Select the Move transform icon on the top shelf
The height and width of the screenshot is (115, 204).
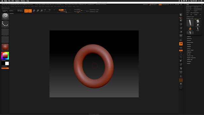[x=34, y=11]
